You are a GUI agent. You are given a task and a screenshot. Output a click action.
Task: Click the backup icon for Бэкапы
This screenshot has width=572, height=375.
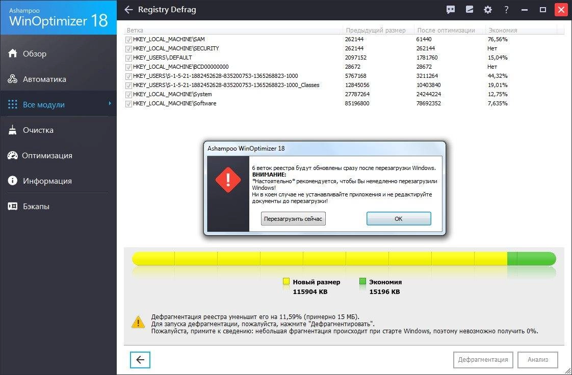pos(13,206)
